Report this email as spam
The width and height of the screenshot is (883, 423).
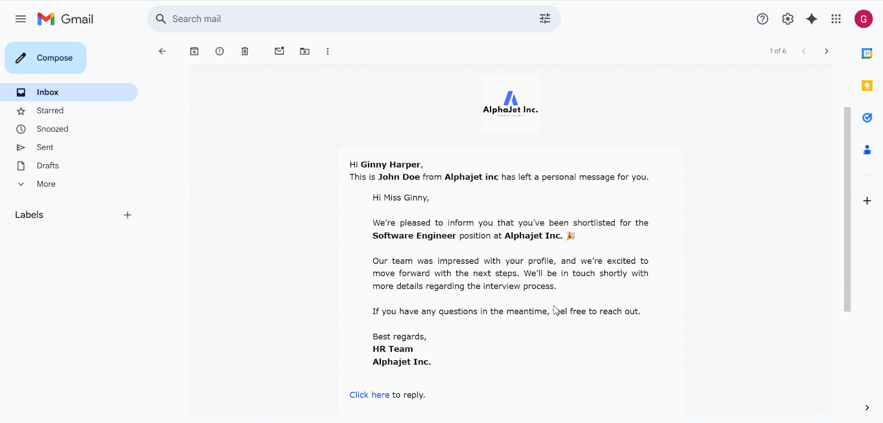(x=220, y=51)
